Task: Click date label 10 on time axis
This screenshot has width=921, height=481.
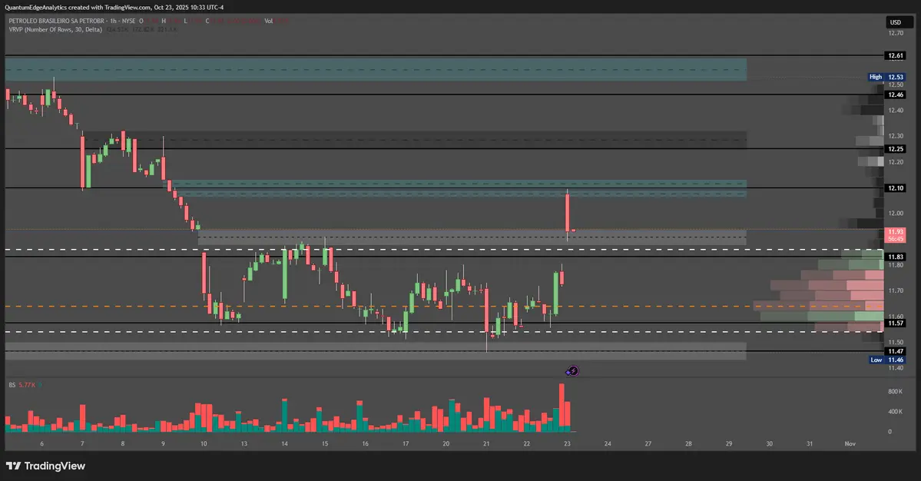Action: click(x=204, y=444)
